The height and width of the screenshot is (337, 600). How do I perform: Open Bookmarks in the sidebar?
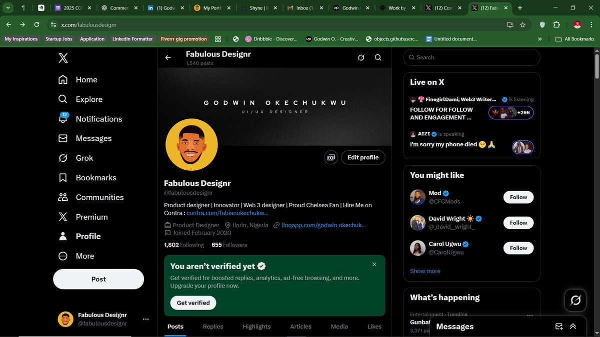coord(87,178)
